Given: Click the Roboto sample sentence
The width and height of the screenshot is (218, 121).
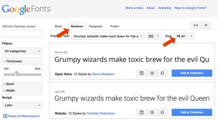Looking at the screenshot, I should [x=132, y=98].
